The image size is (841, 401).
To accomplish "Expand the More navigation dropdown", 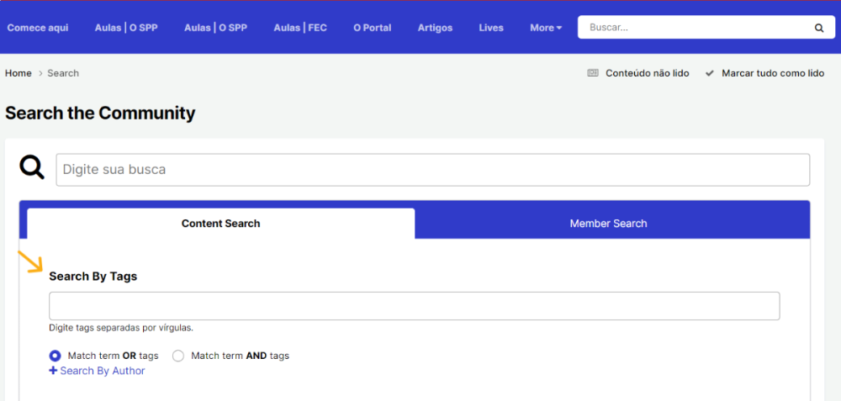I will click(546, 28).
